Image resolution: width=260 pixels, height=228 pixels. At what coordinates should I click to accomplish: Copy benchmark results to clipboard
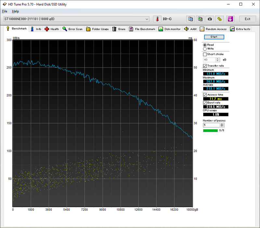pos(190,19)
